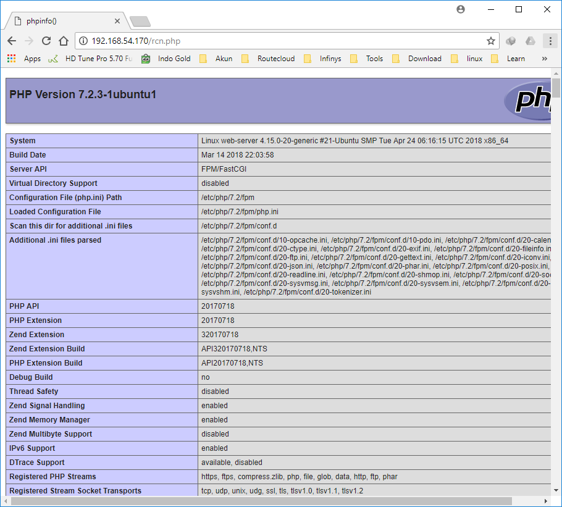Click the Registered Stream Socket Transports label
562x507 pixels.
coord(75,490)
